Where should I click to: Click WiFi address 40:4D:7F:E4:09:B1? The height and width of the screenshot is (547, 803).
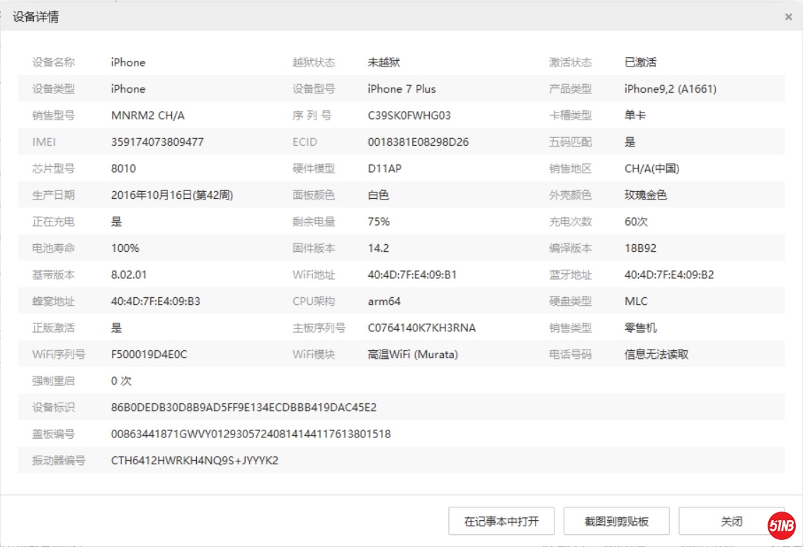click(411, 275)
